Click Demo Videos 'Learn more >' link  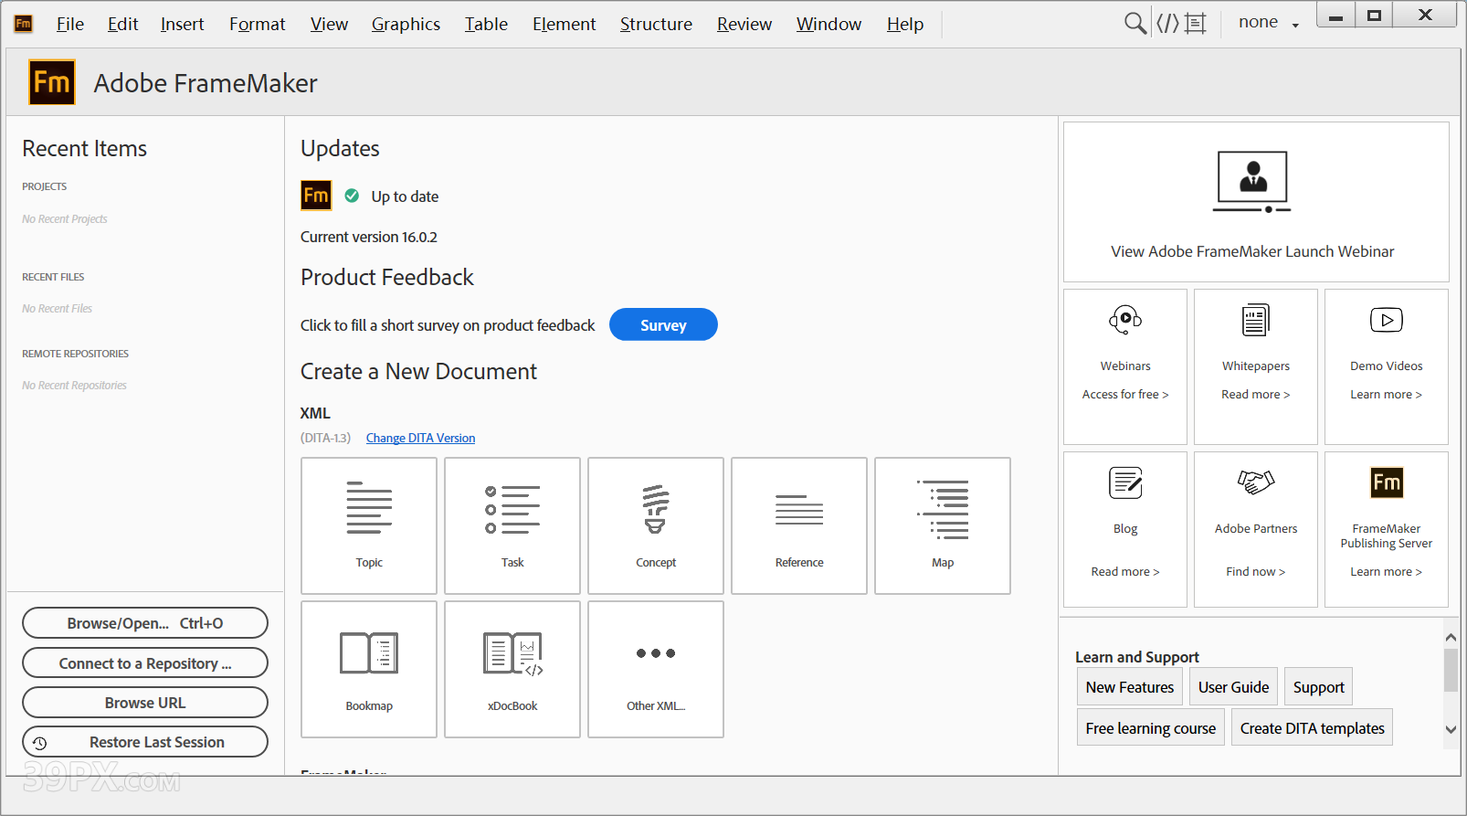click(x=1387, y=395)
